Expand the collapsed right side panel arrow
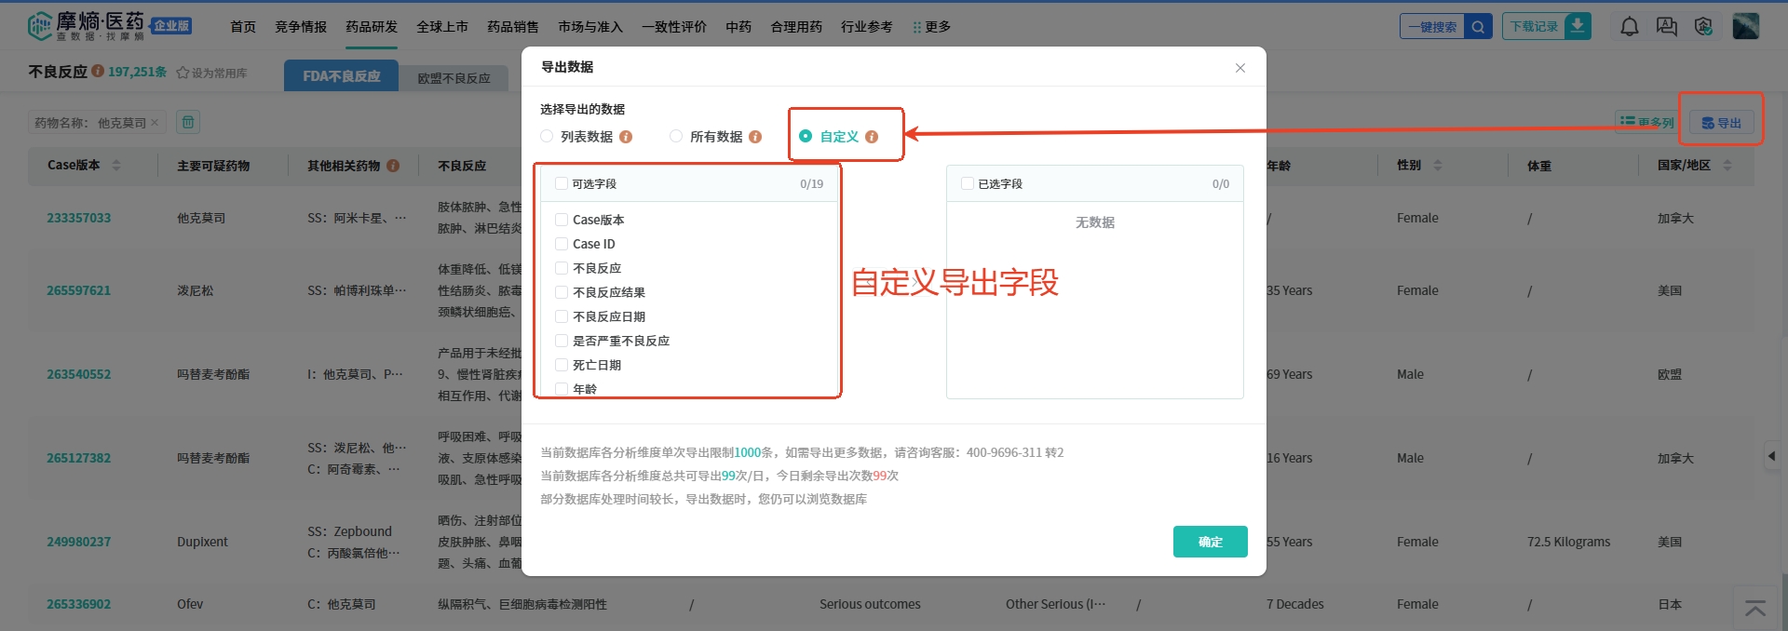1788x631 pixels. click(1771, 456)
